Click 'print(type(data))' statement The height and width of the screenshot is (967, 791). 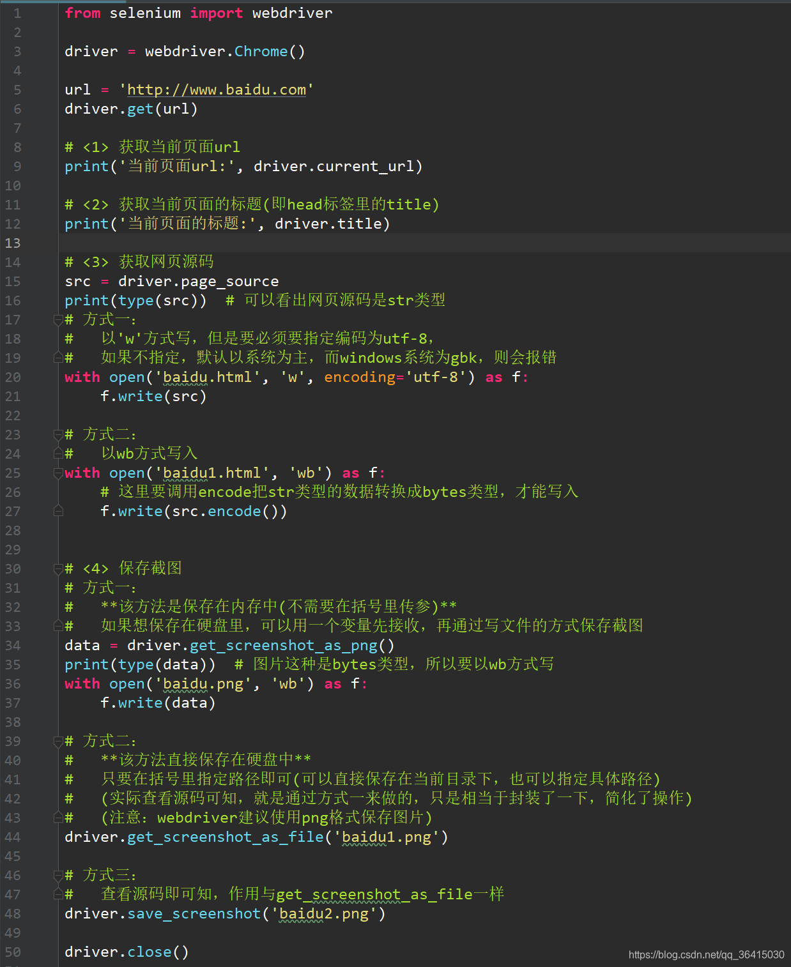point(140,664)
